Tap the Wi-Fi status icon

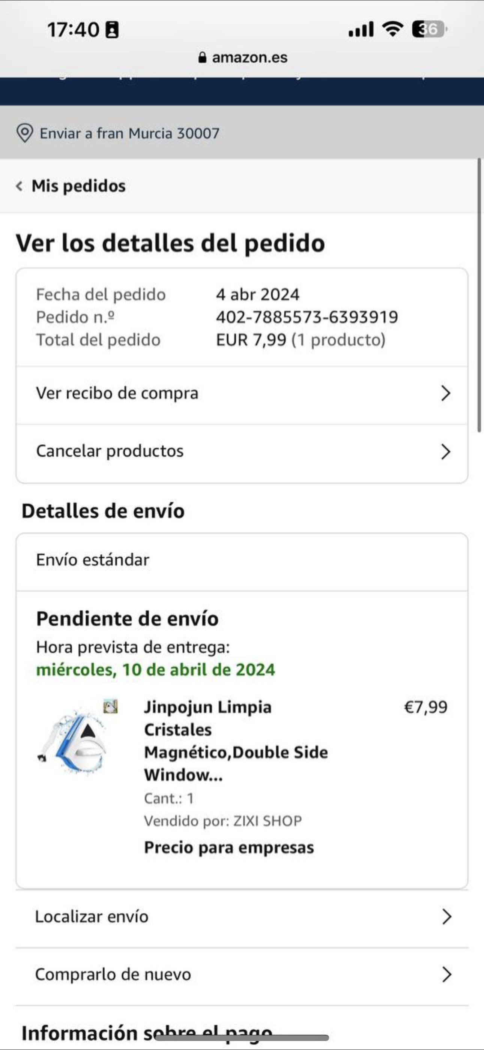click(392, 29)
